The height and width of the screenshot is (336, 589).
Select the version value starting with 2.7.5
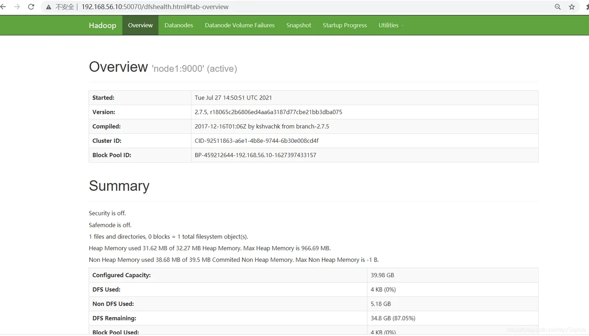(268, 112)
